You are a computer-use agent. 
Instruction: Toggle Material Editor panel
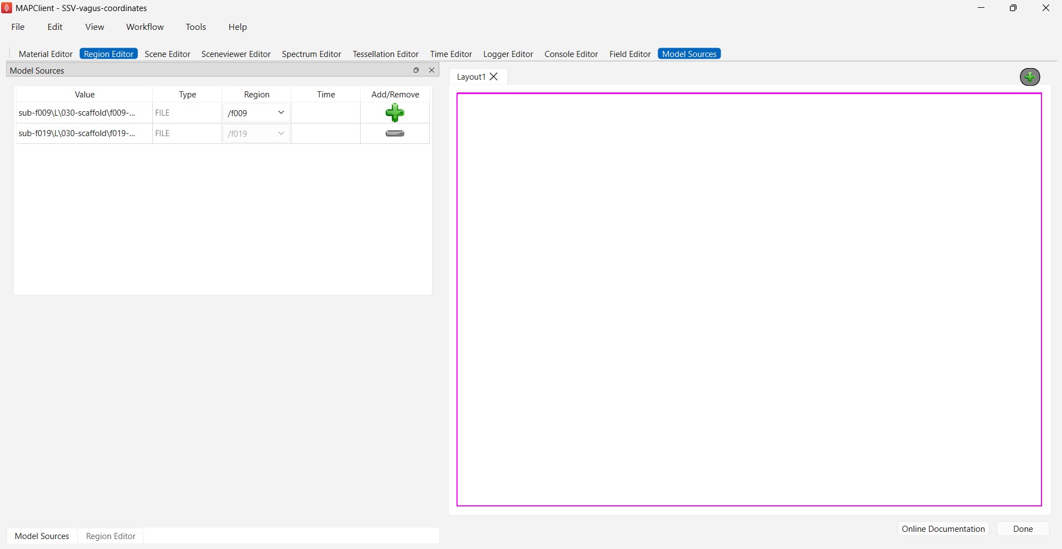click(45, 54)
